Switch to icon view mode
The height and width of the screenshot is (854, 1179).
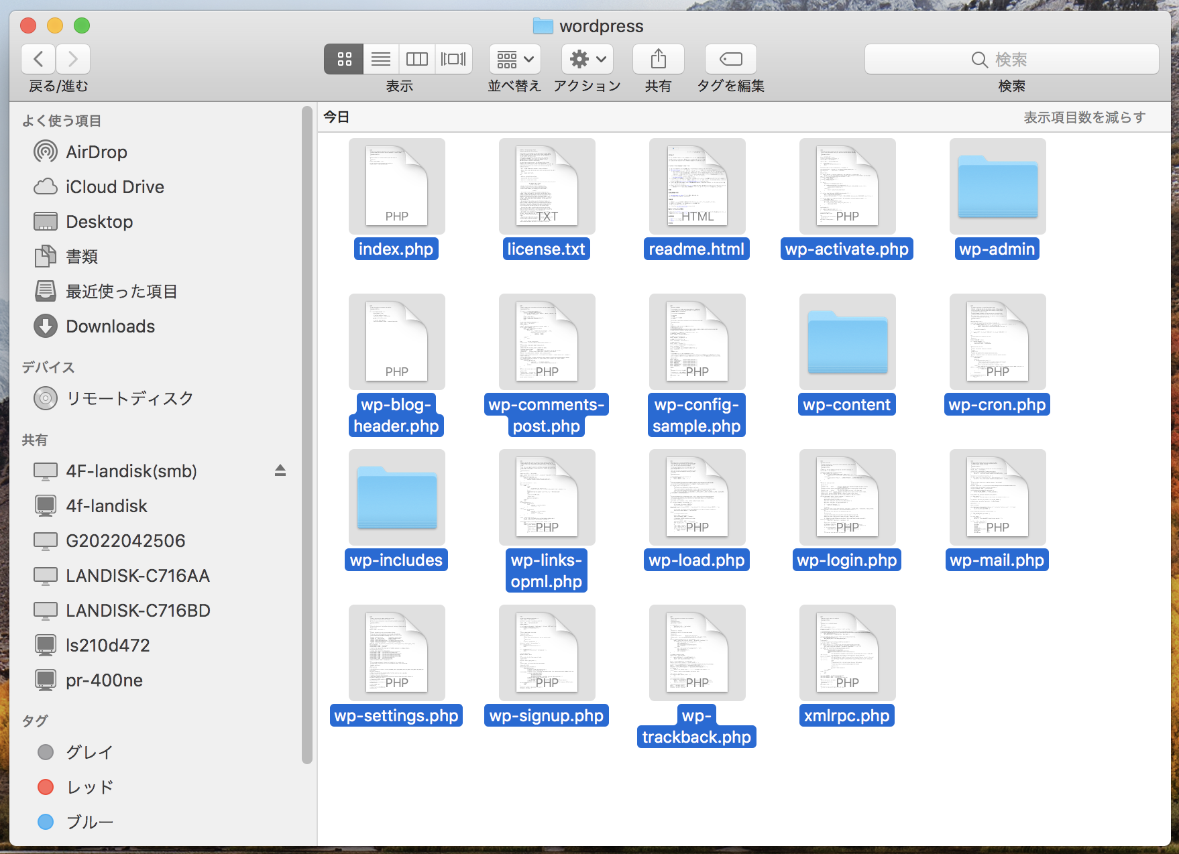point(344,60)
